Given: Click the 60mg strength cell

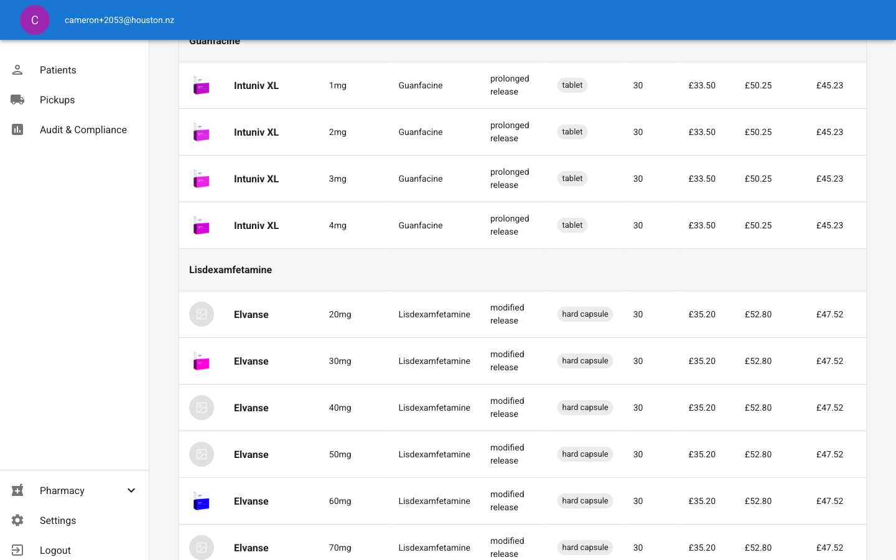Looking at the screenshot, I should point(340,501).
